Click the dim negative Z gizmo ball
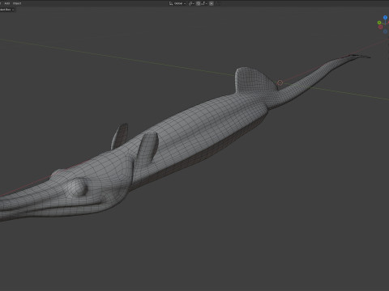This screenshot has height=291, width=389. pyautogui.click(x=385, y=32)
